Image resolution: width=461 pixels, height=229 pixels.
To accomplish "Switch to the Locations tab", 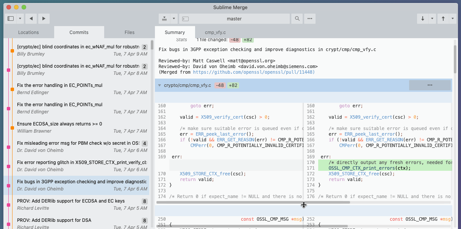I will (x=28, y=32).
